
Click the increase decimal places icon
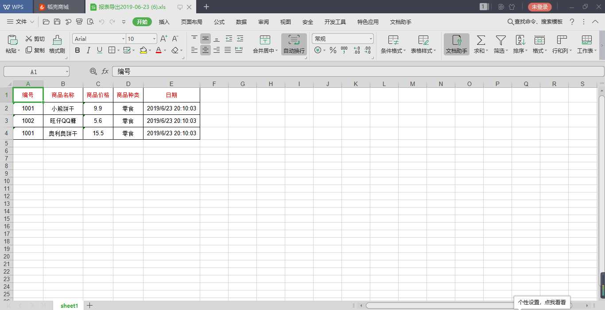(357, 50)
